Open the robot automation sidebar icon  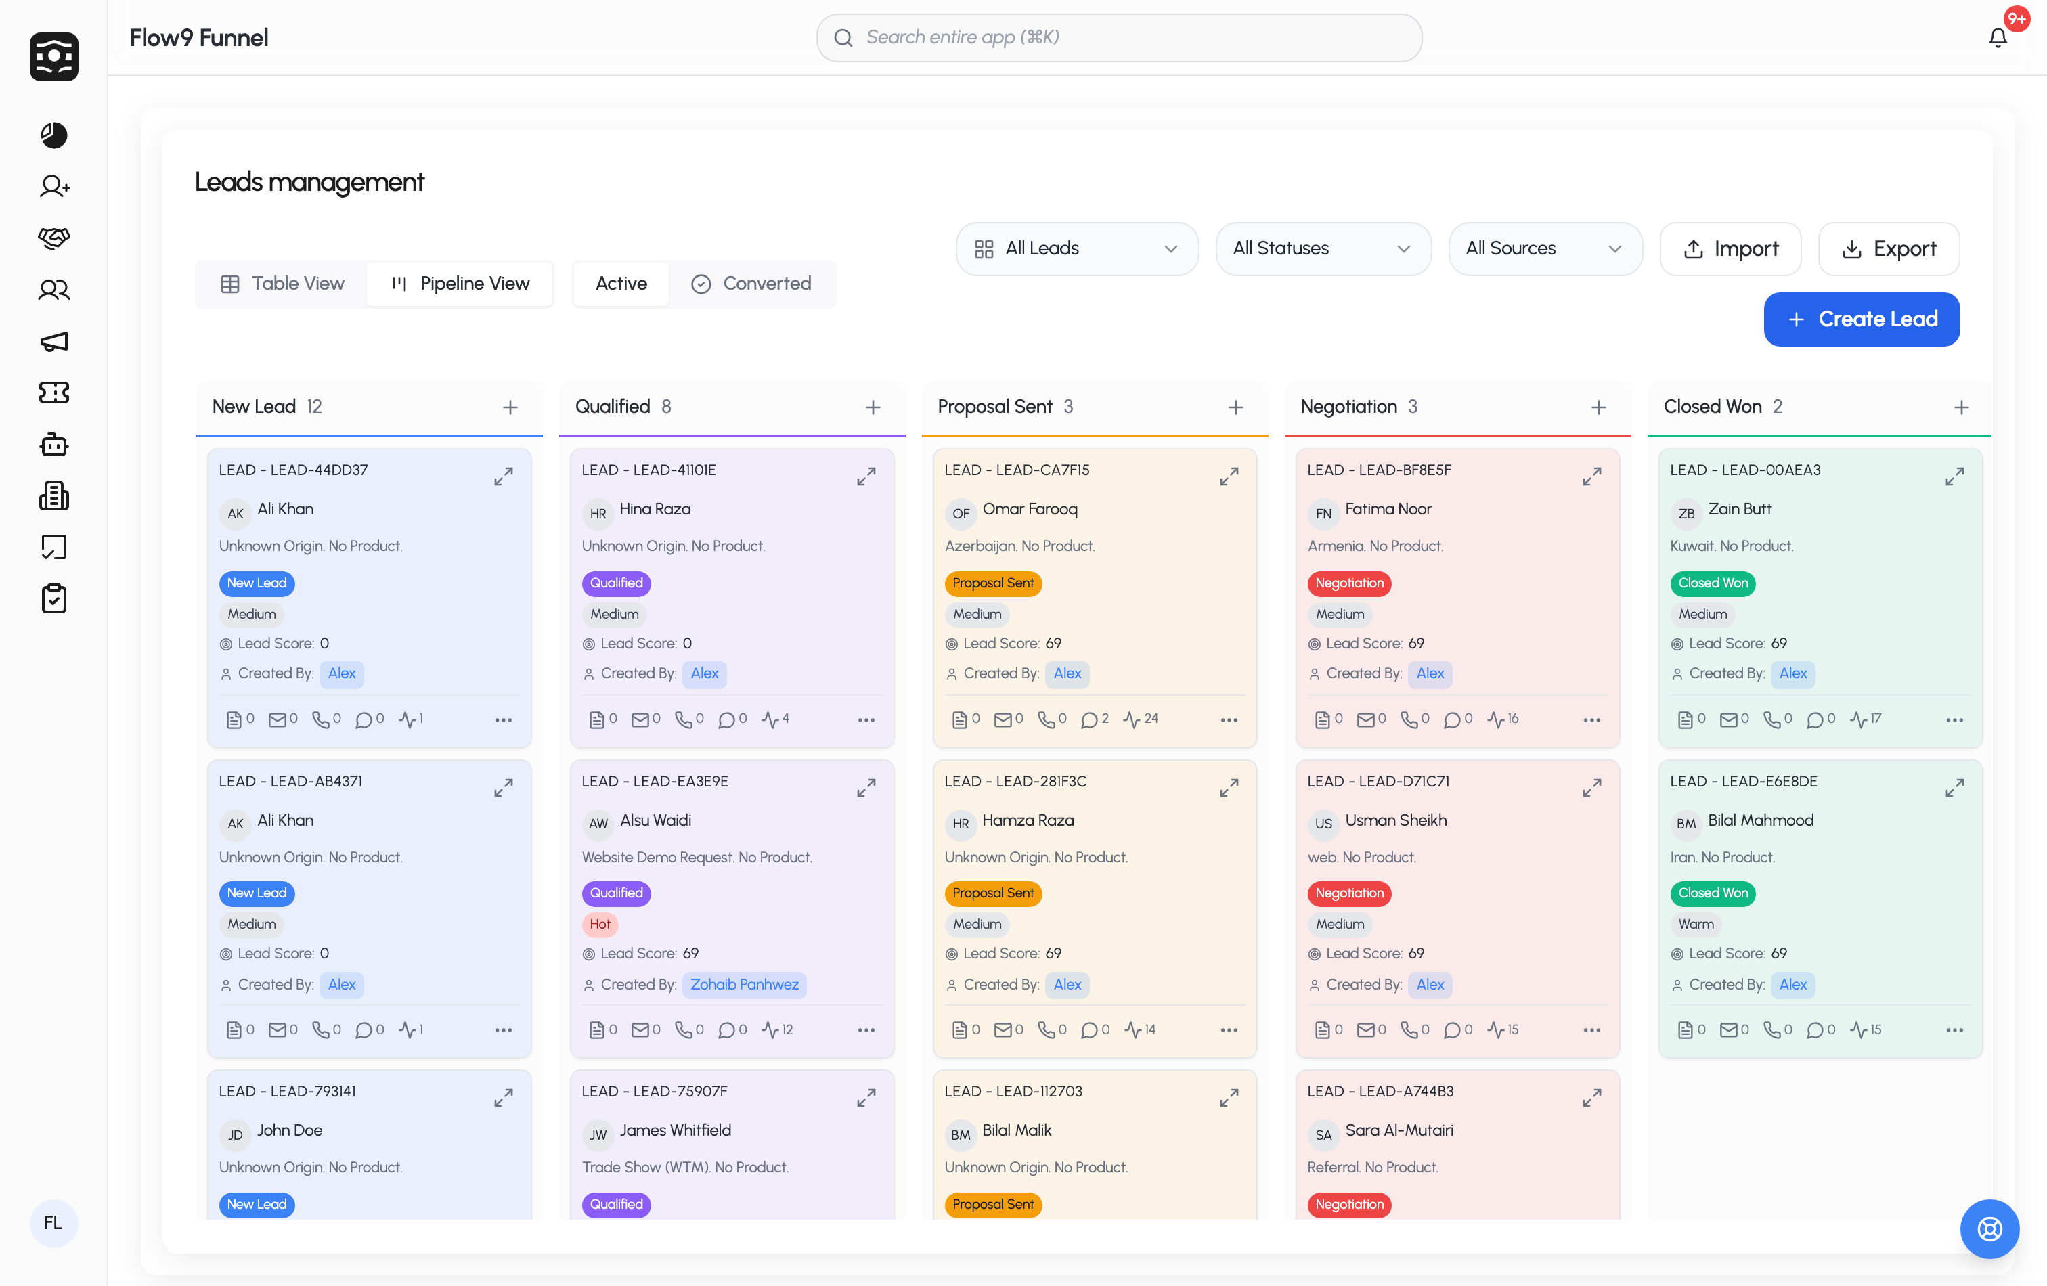pos(53,444)
